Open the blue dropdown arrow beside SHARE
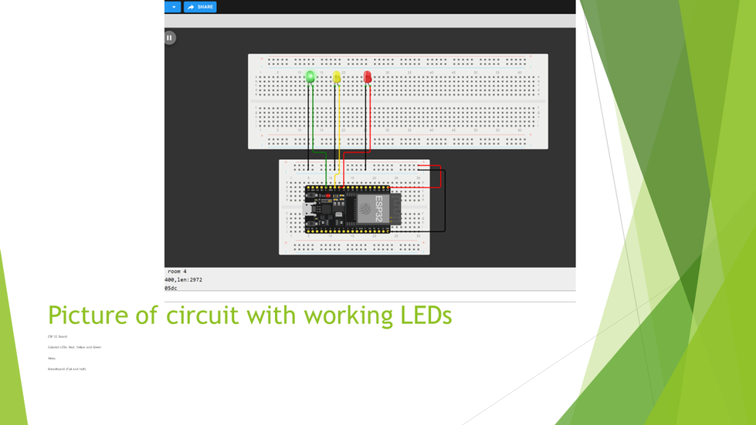Viewport: 756px width, 425px height. click(173, 7)
